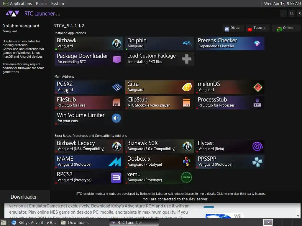
Task: Click the Flycast purple spiral icon
Action: pos(257,147)
